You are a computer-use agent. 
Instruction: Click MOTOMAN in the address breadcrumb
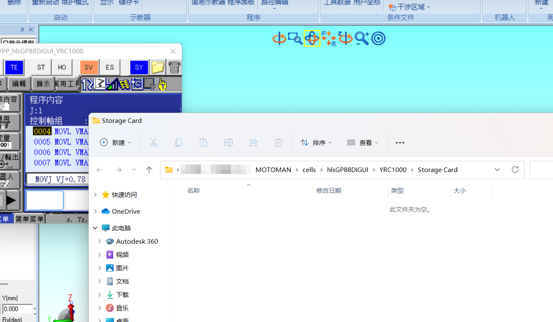point(273,170)
